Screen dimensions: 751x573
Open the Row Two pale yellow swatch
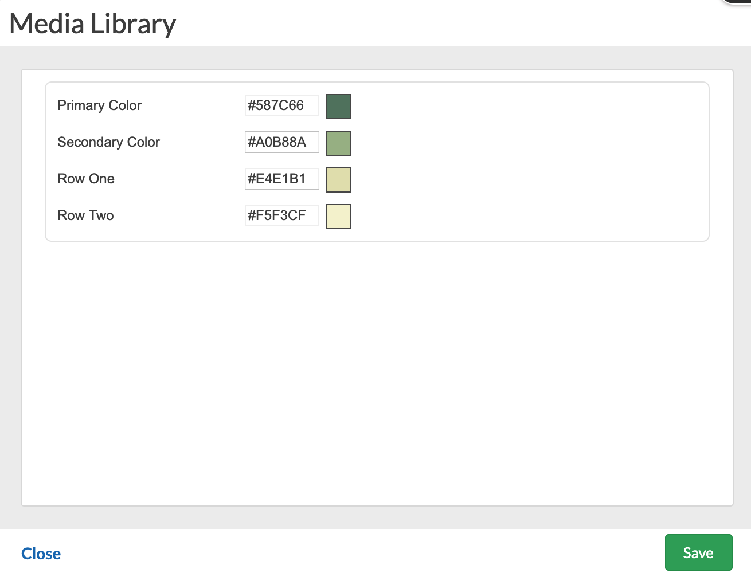[x=338, y=217]
